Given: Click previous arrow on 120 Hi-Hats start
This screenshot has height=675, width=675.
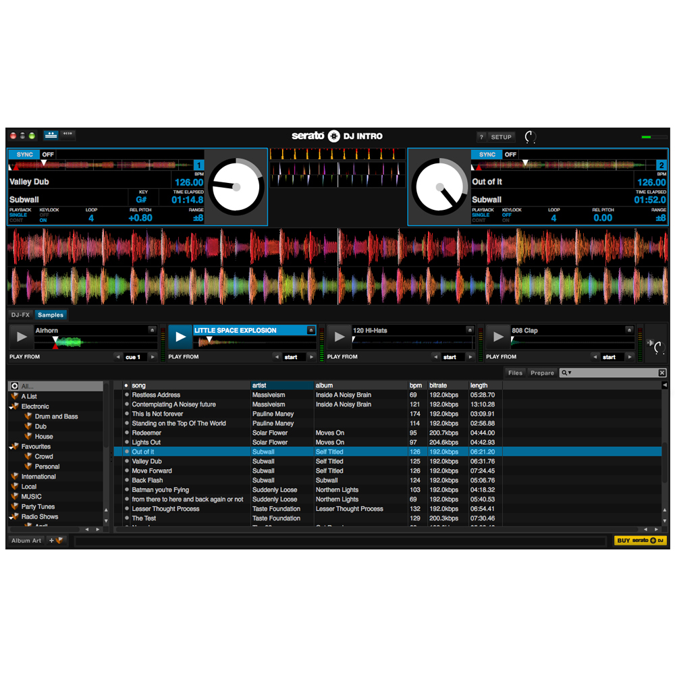Looking at the screenshot, I should pyautogui.click(x=435, y=357).
